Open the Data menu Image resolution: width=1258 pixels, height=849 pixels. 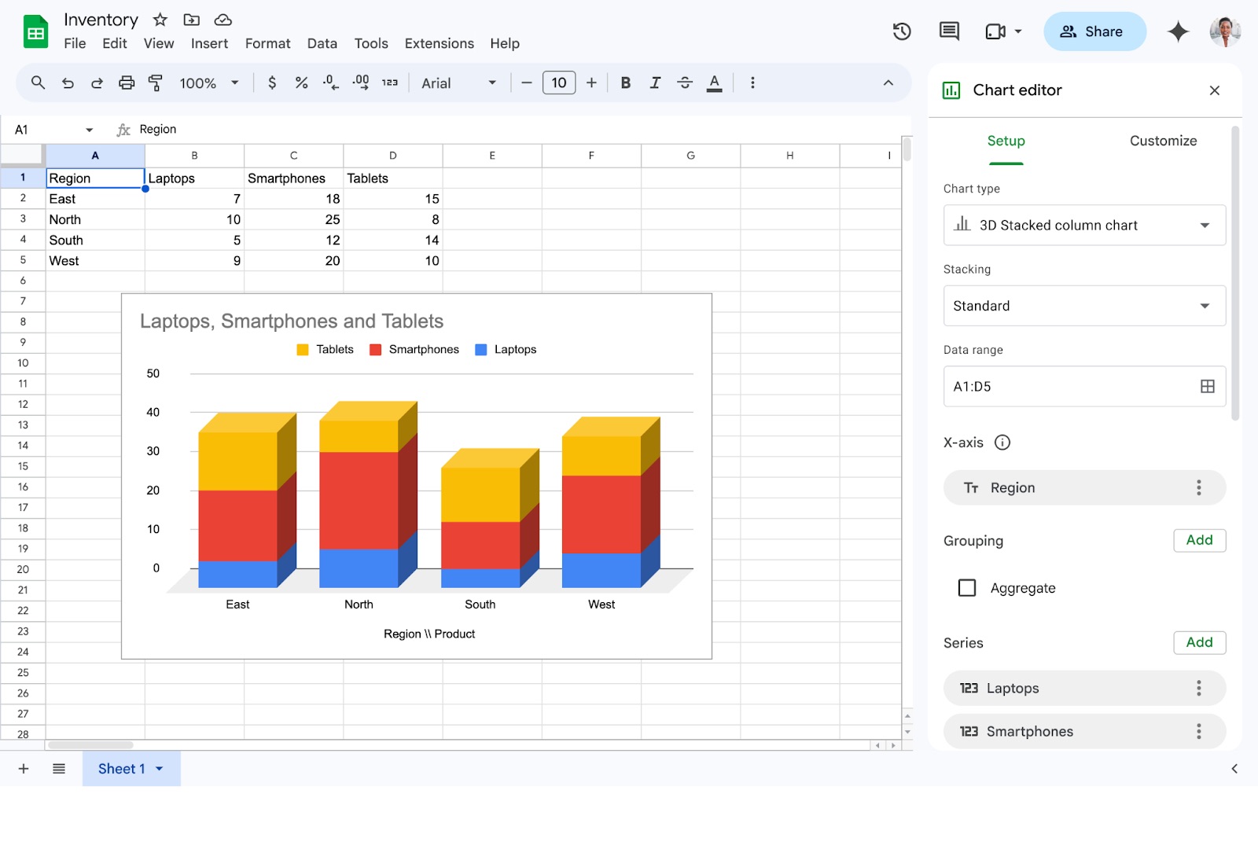(322, 43)
